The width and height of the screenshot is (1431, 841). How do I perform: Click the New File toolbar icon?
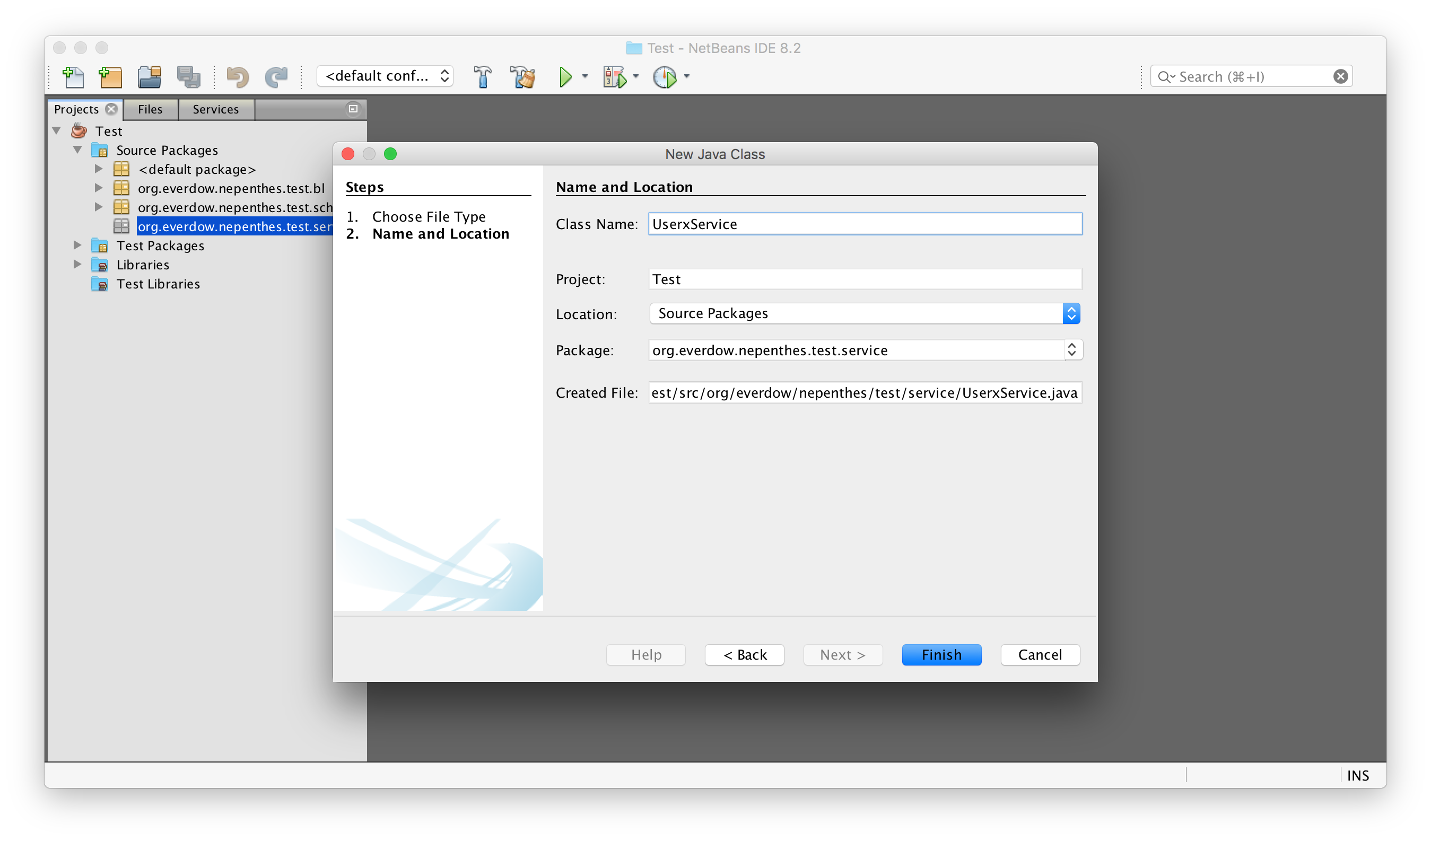pos(73,77)
